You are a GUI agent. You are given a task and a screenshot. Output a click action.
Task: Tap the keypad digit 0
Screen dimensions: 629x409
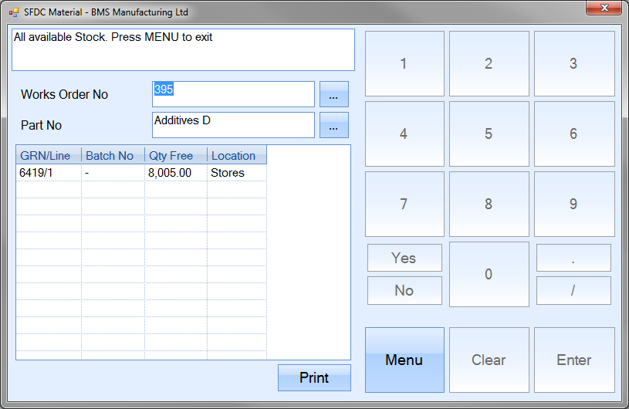pyautogui.click(x=489, y=274)
